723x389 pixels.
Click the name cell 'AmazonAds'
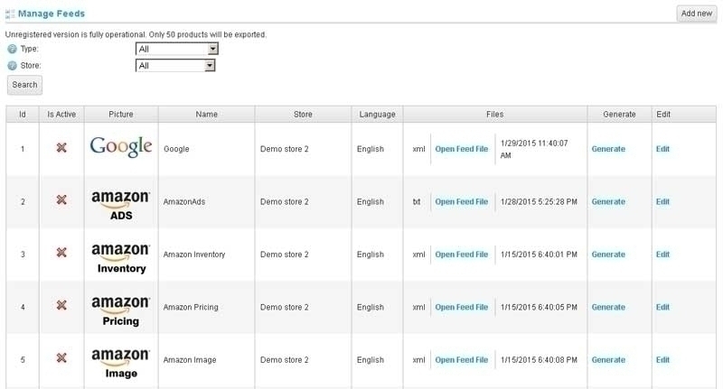184,201
